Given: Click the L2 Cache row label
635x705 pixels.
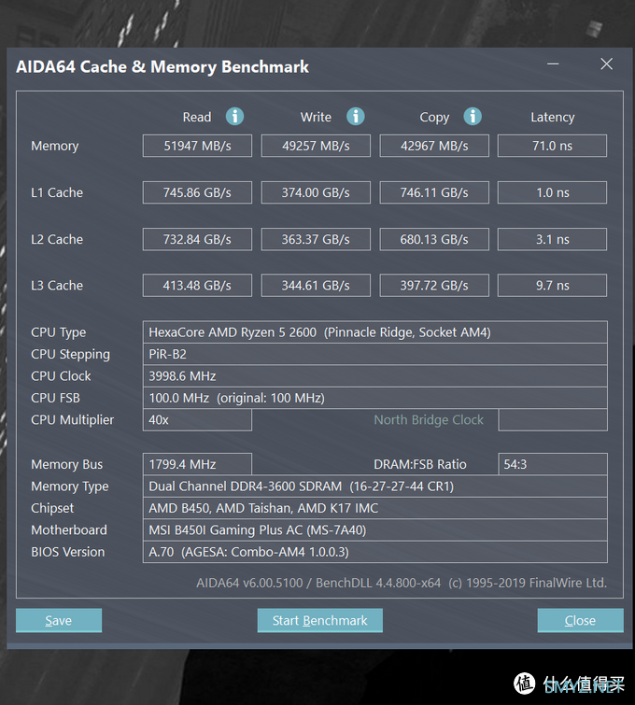Looking at the screenshot, I should point(57,239).
